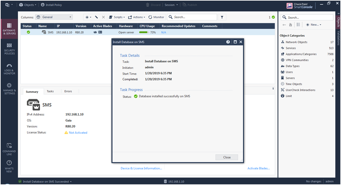This screenshot has width=341, height=185.
Task: Click the Edit pencil icon
Action: coord(96,17)
